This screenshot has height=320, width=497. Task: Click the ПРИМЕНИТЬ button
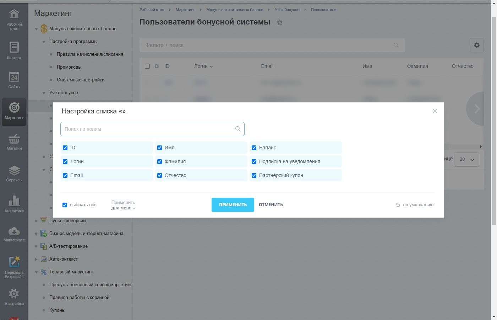pyautogui.click(x=233, y=205)
